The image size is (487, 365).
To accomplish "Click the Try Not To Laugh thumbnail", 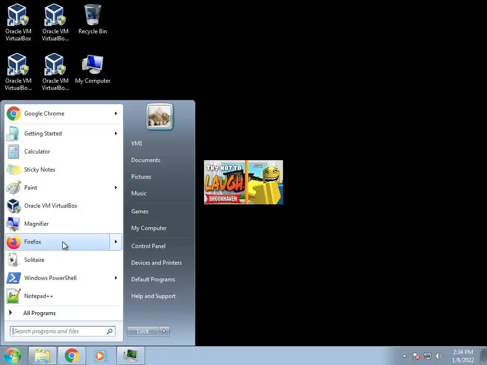I will 243,182.
